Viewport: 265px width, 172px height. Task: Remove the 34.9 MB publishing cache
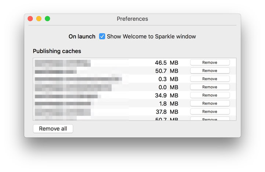[210, 95]
